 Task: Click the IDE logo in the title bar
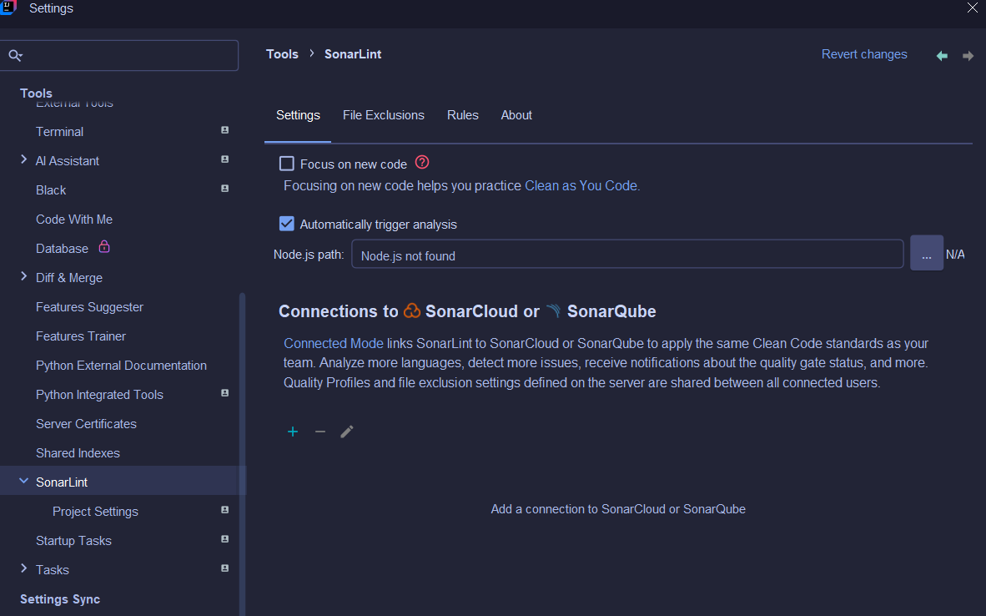point(8,8)
